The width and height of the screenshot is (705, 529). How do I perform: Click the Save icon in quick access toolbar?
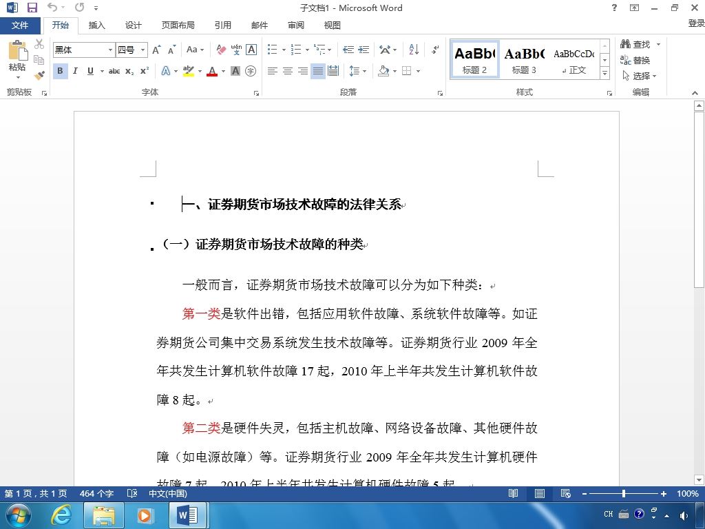pos(32,8)
